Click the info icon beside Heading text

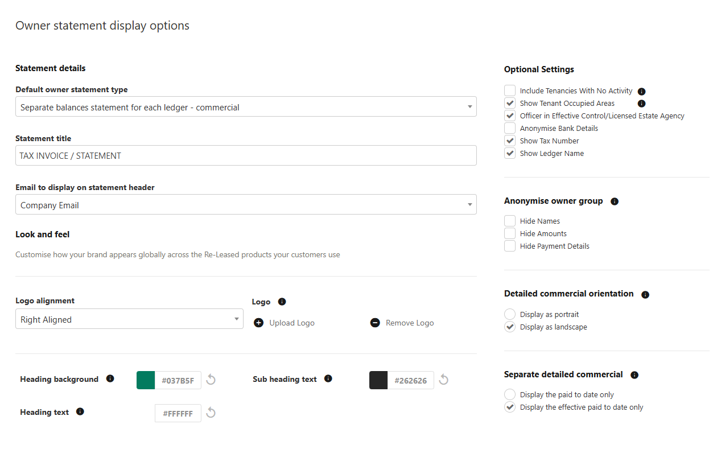80,411
